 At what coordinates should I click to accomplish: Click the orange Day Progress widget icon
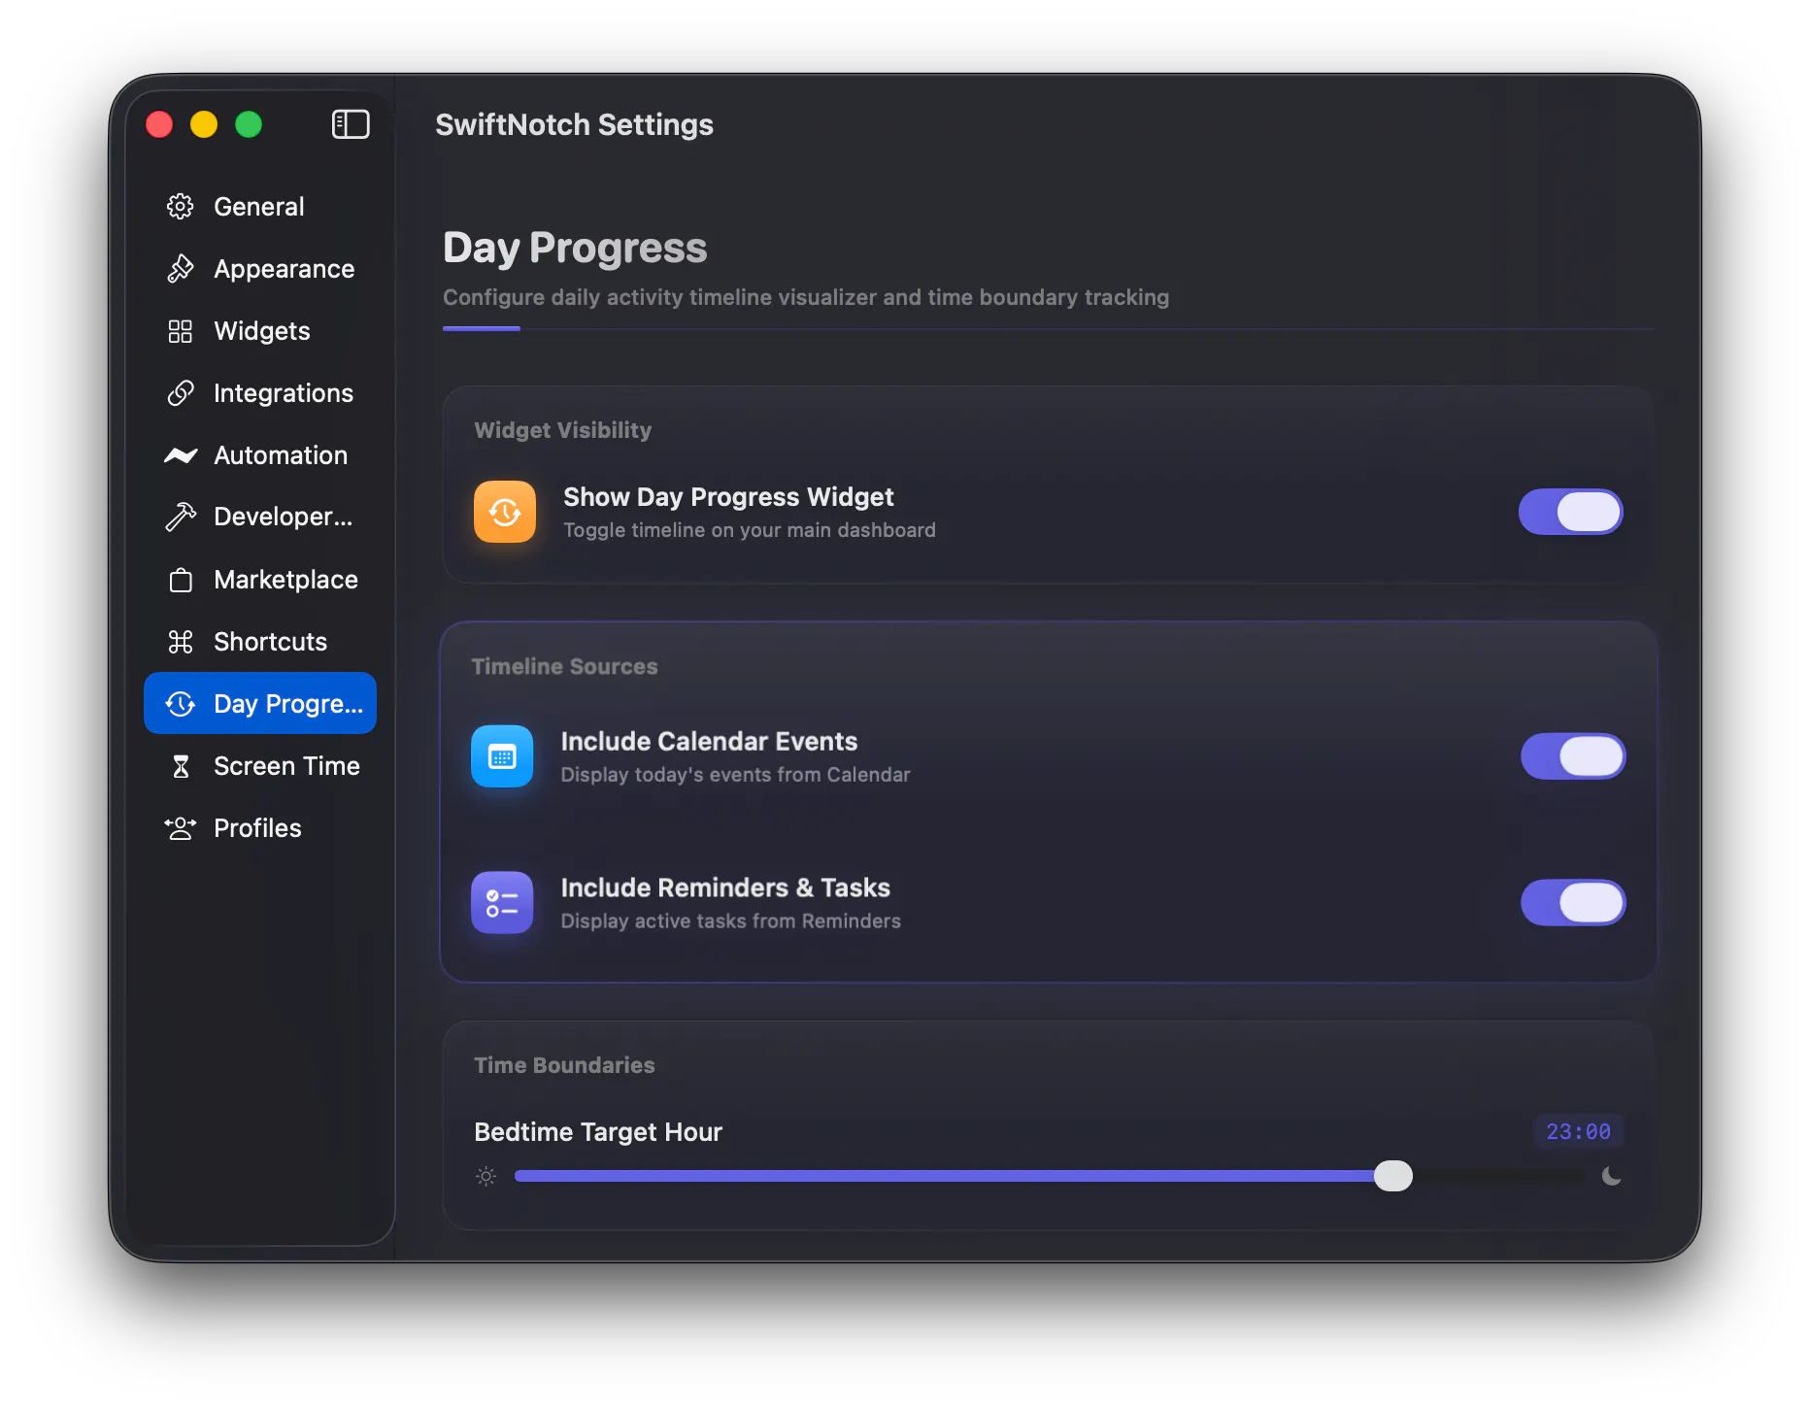[x=505, y=512]
